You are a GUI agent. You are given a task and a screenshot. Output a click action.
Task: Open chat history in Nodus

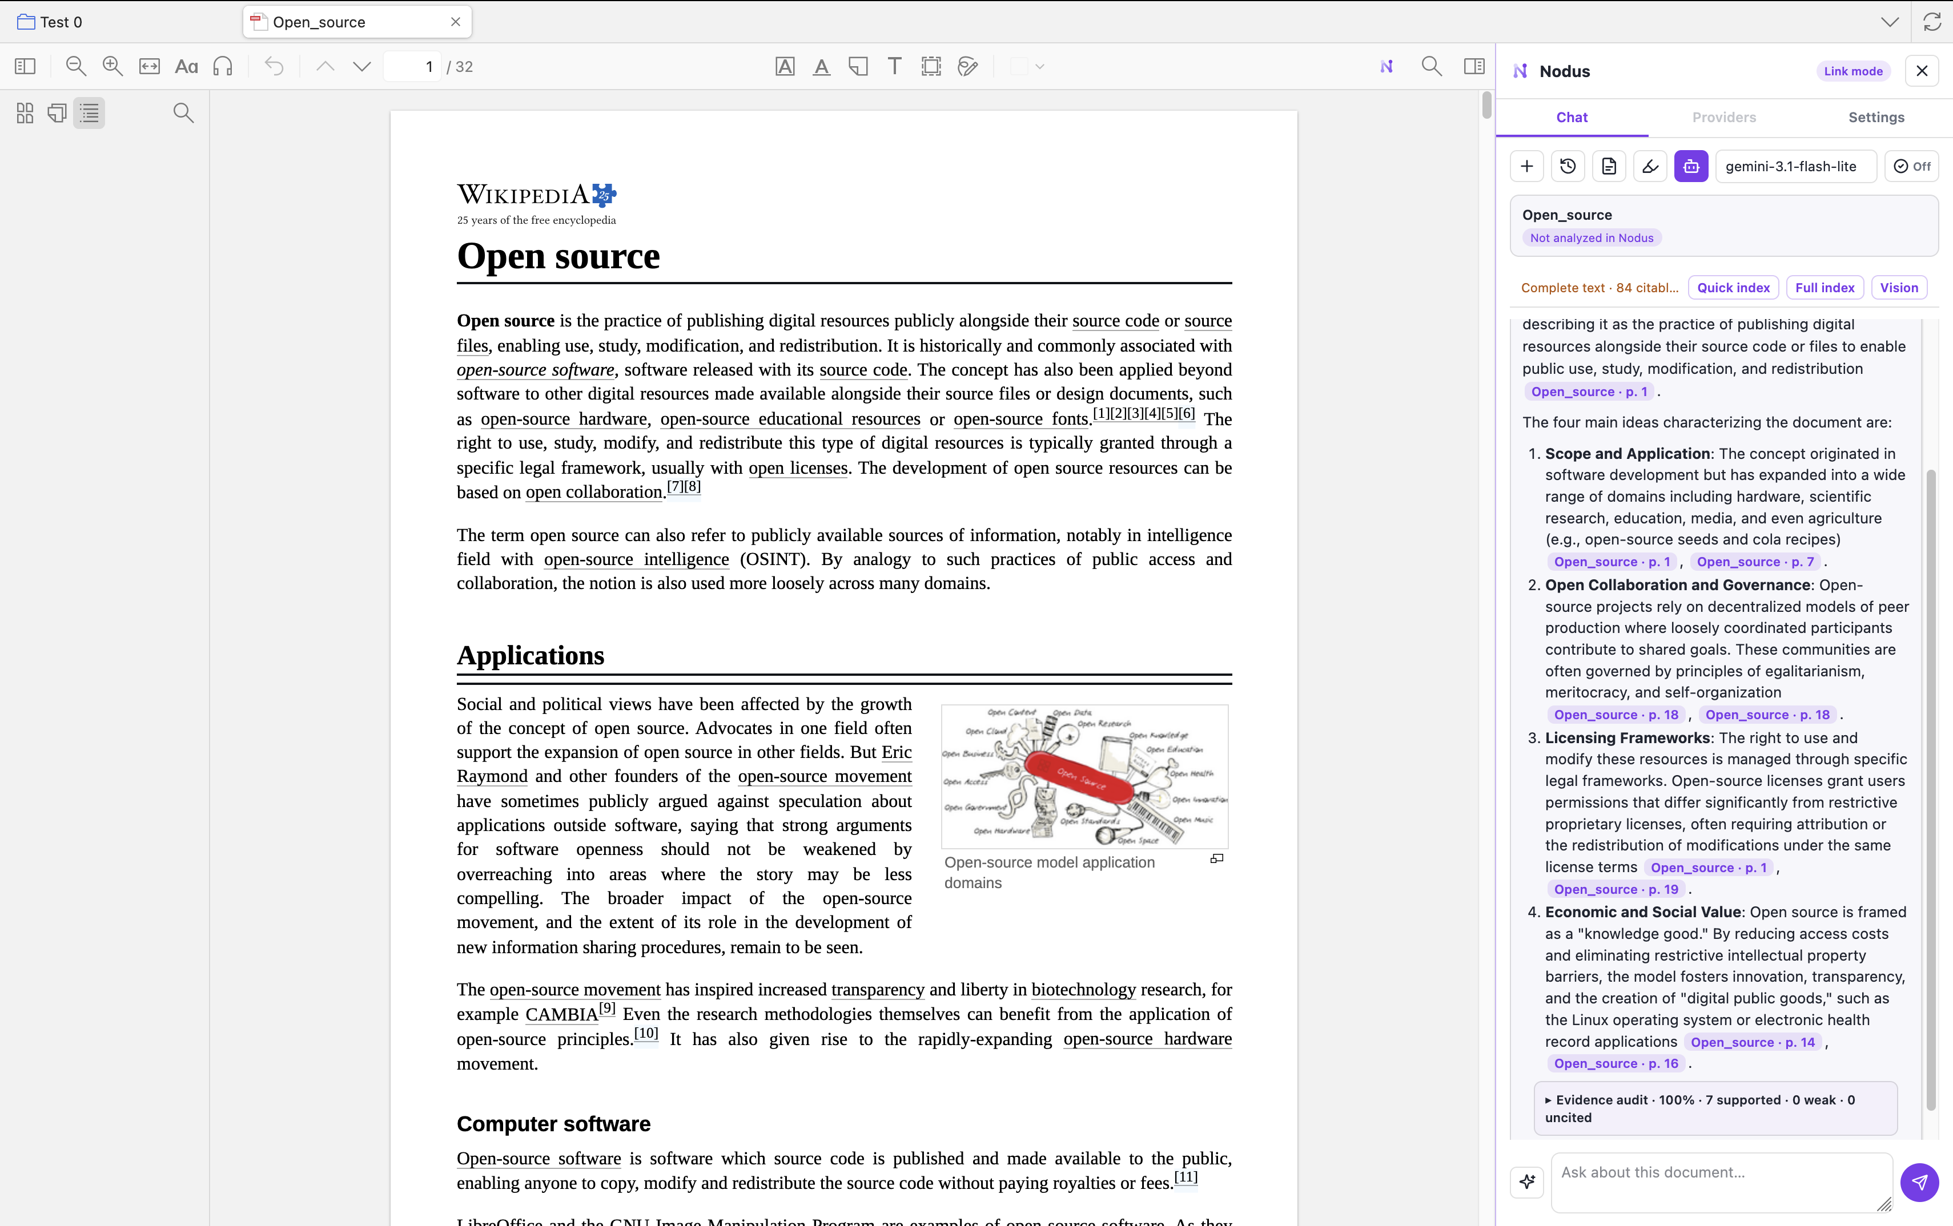click(1568, 166)
